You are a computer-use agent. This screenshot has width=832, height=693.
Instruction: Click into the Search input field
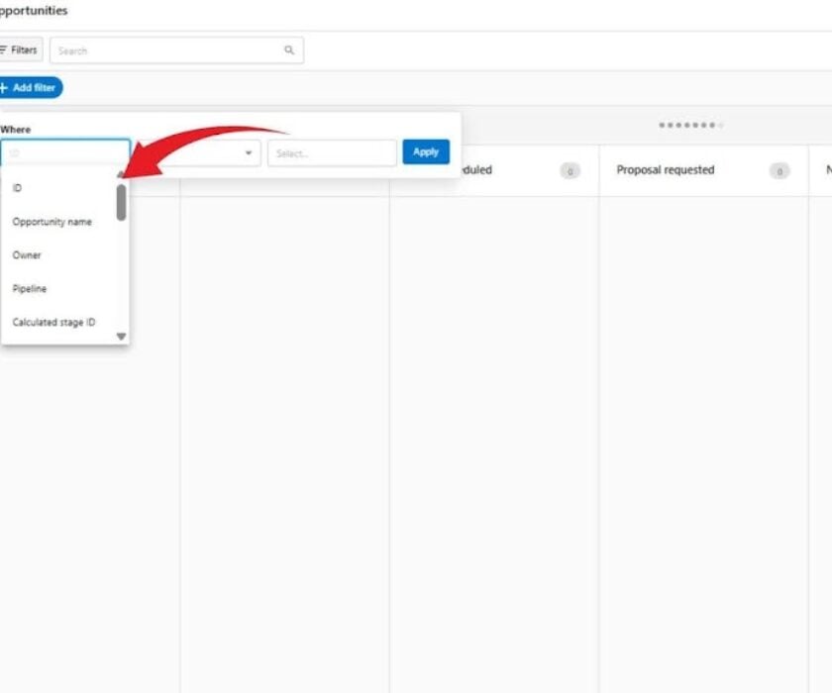(x=176, y=50)
